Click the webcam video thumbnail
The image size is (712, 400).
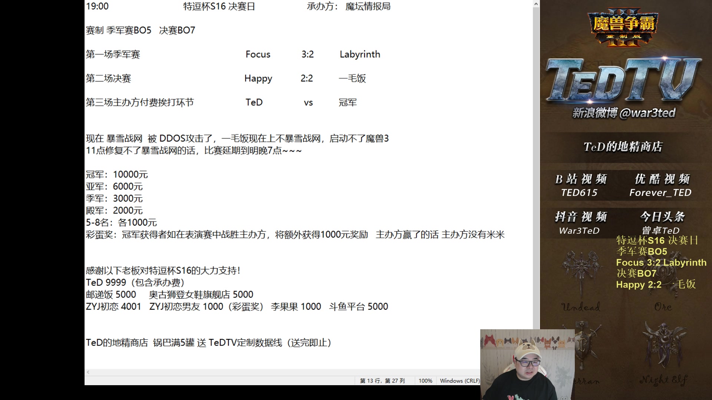click(527, 365)
